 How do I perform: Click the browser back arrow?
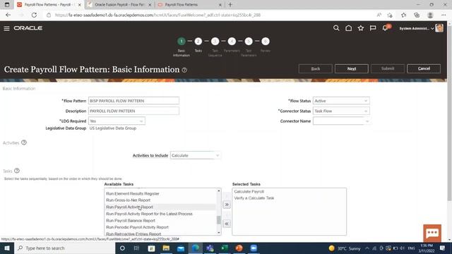click(x=8, y=15)
